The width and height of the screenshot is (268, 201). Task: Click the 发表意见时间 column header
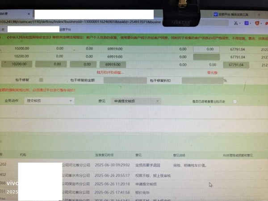104,155
